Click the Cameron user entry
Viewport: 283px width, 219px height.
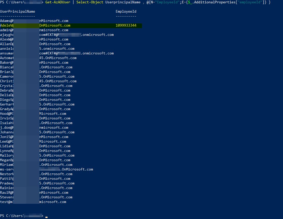point(37,76)
